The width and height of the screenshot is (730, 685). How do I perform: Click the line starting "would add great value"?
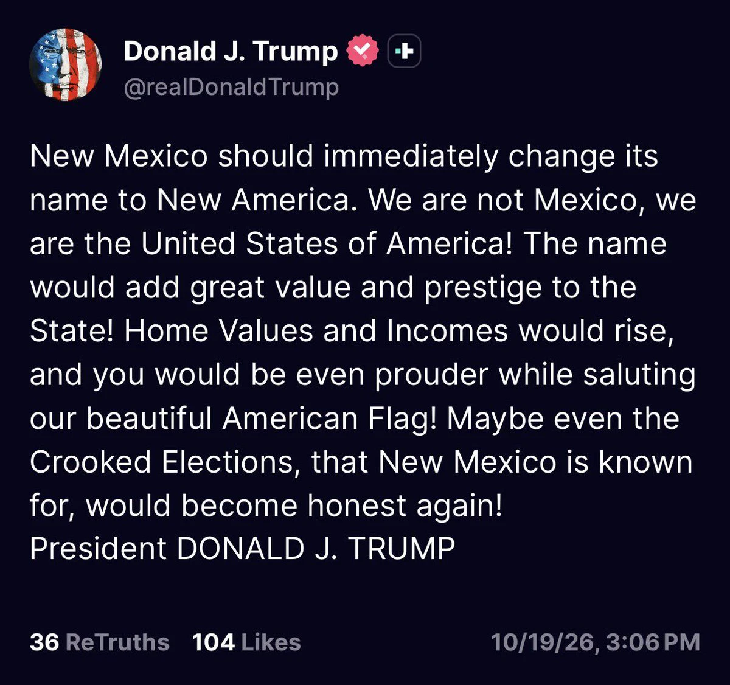tap(333, 288)
